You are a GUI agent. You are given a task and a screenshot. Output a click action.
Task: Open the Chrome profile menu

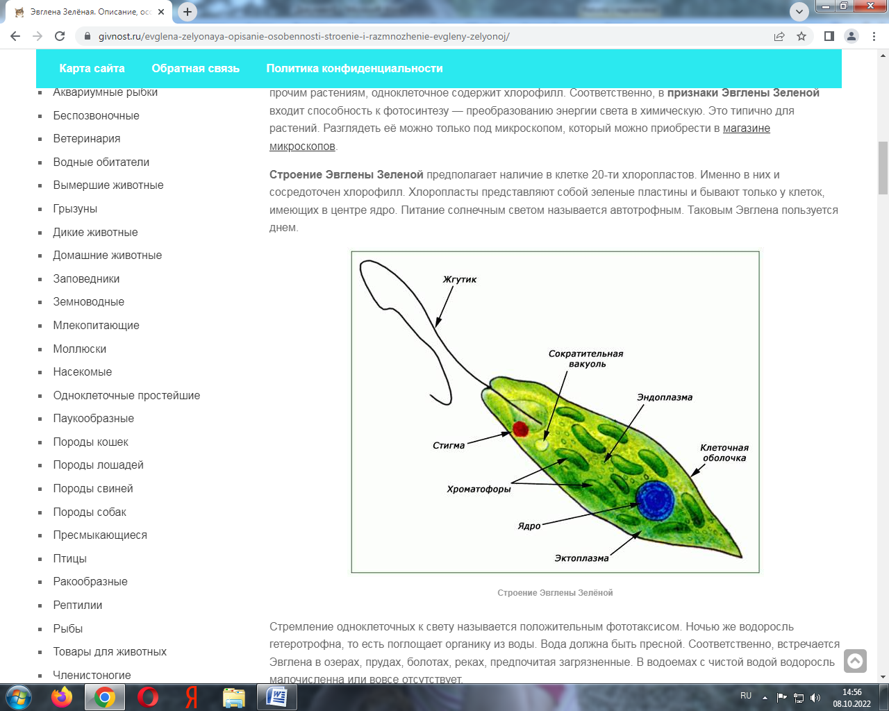[x=851, y=36]
